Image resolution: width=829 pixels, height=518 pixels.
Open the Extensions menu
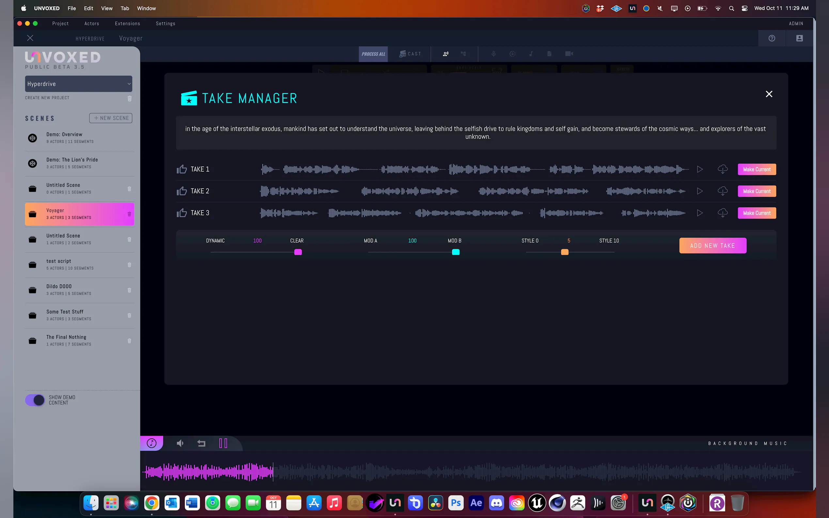pos(127,23)
